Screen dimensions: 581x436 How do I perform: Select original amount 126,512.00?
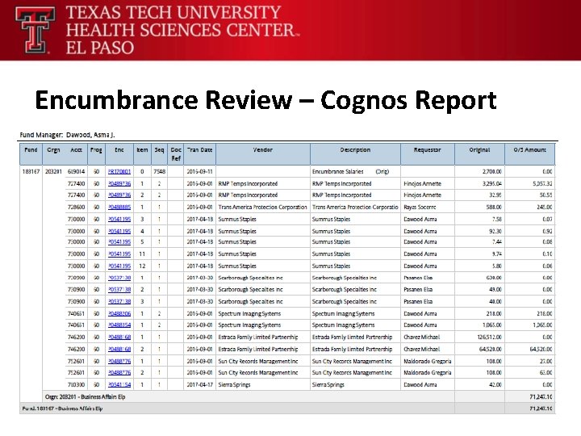coord(490,337)
